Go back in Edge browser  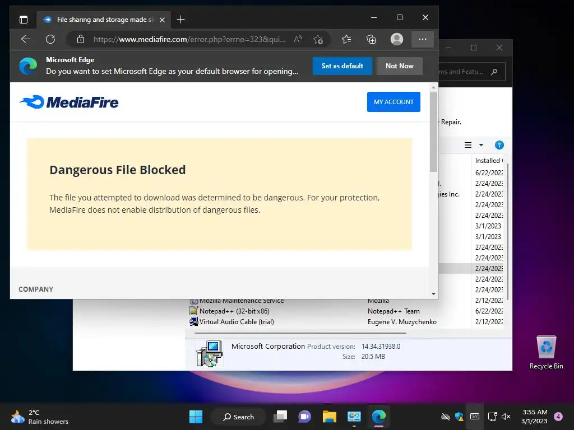[x=26, y=39]
